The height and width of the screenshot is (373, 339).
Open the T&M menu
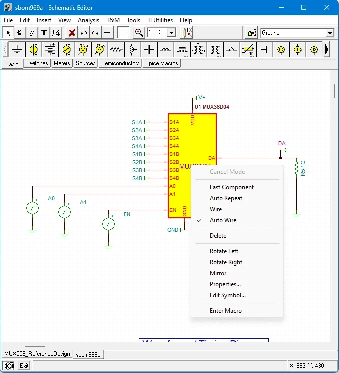click(x=113, y=20)
